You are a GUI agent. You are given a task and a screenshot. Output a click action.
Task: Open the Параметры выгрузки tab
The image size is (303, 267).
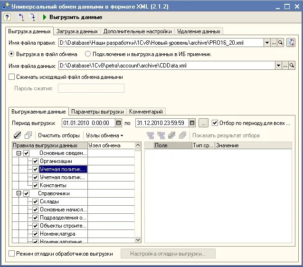(97, 112)
